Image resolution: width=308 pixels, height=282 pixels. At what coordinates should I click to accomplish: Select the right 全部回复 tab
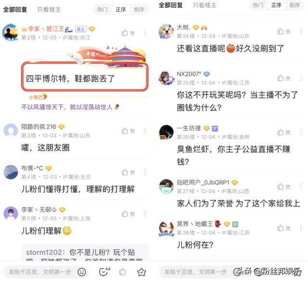(170, 5)
